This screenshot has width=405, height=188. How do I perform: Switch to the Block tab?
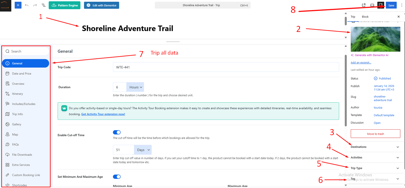[x=365, y=17]
